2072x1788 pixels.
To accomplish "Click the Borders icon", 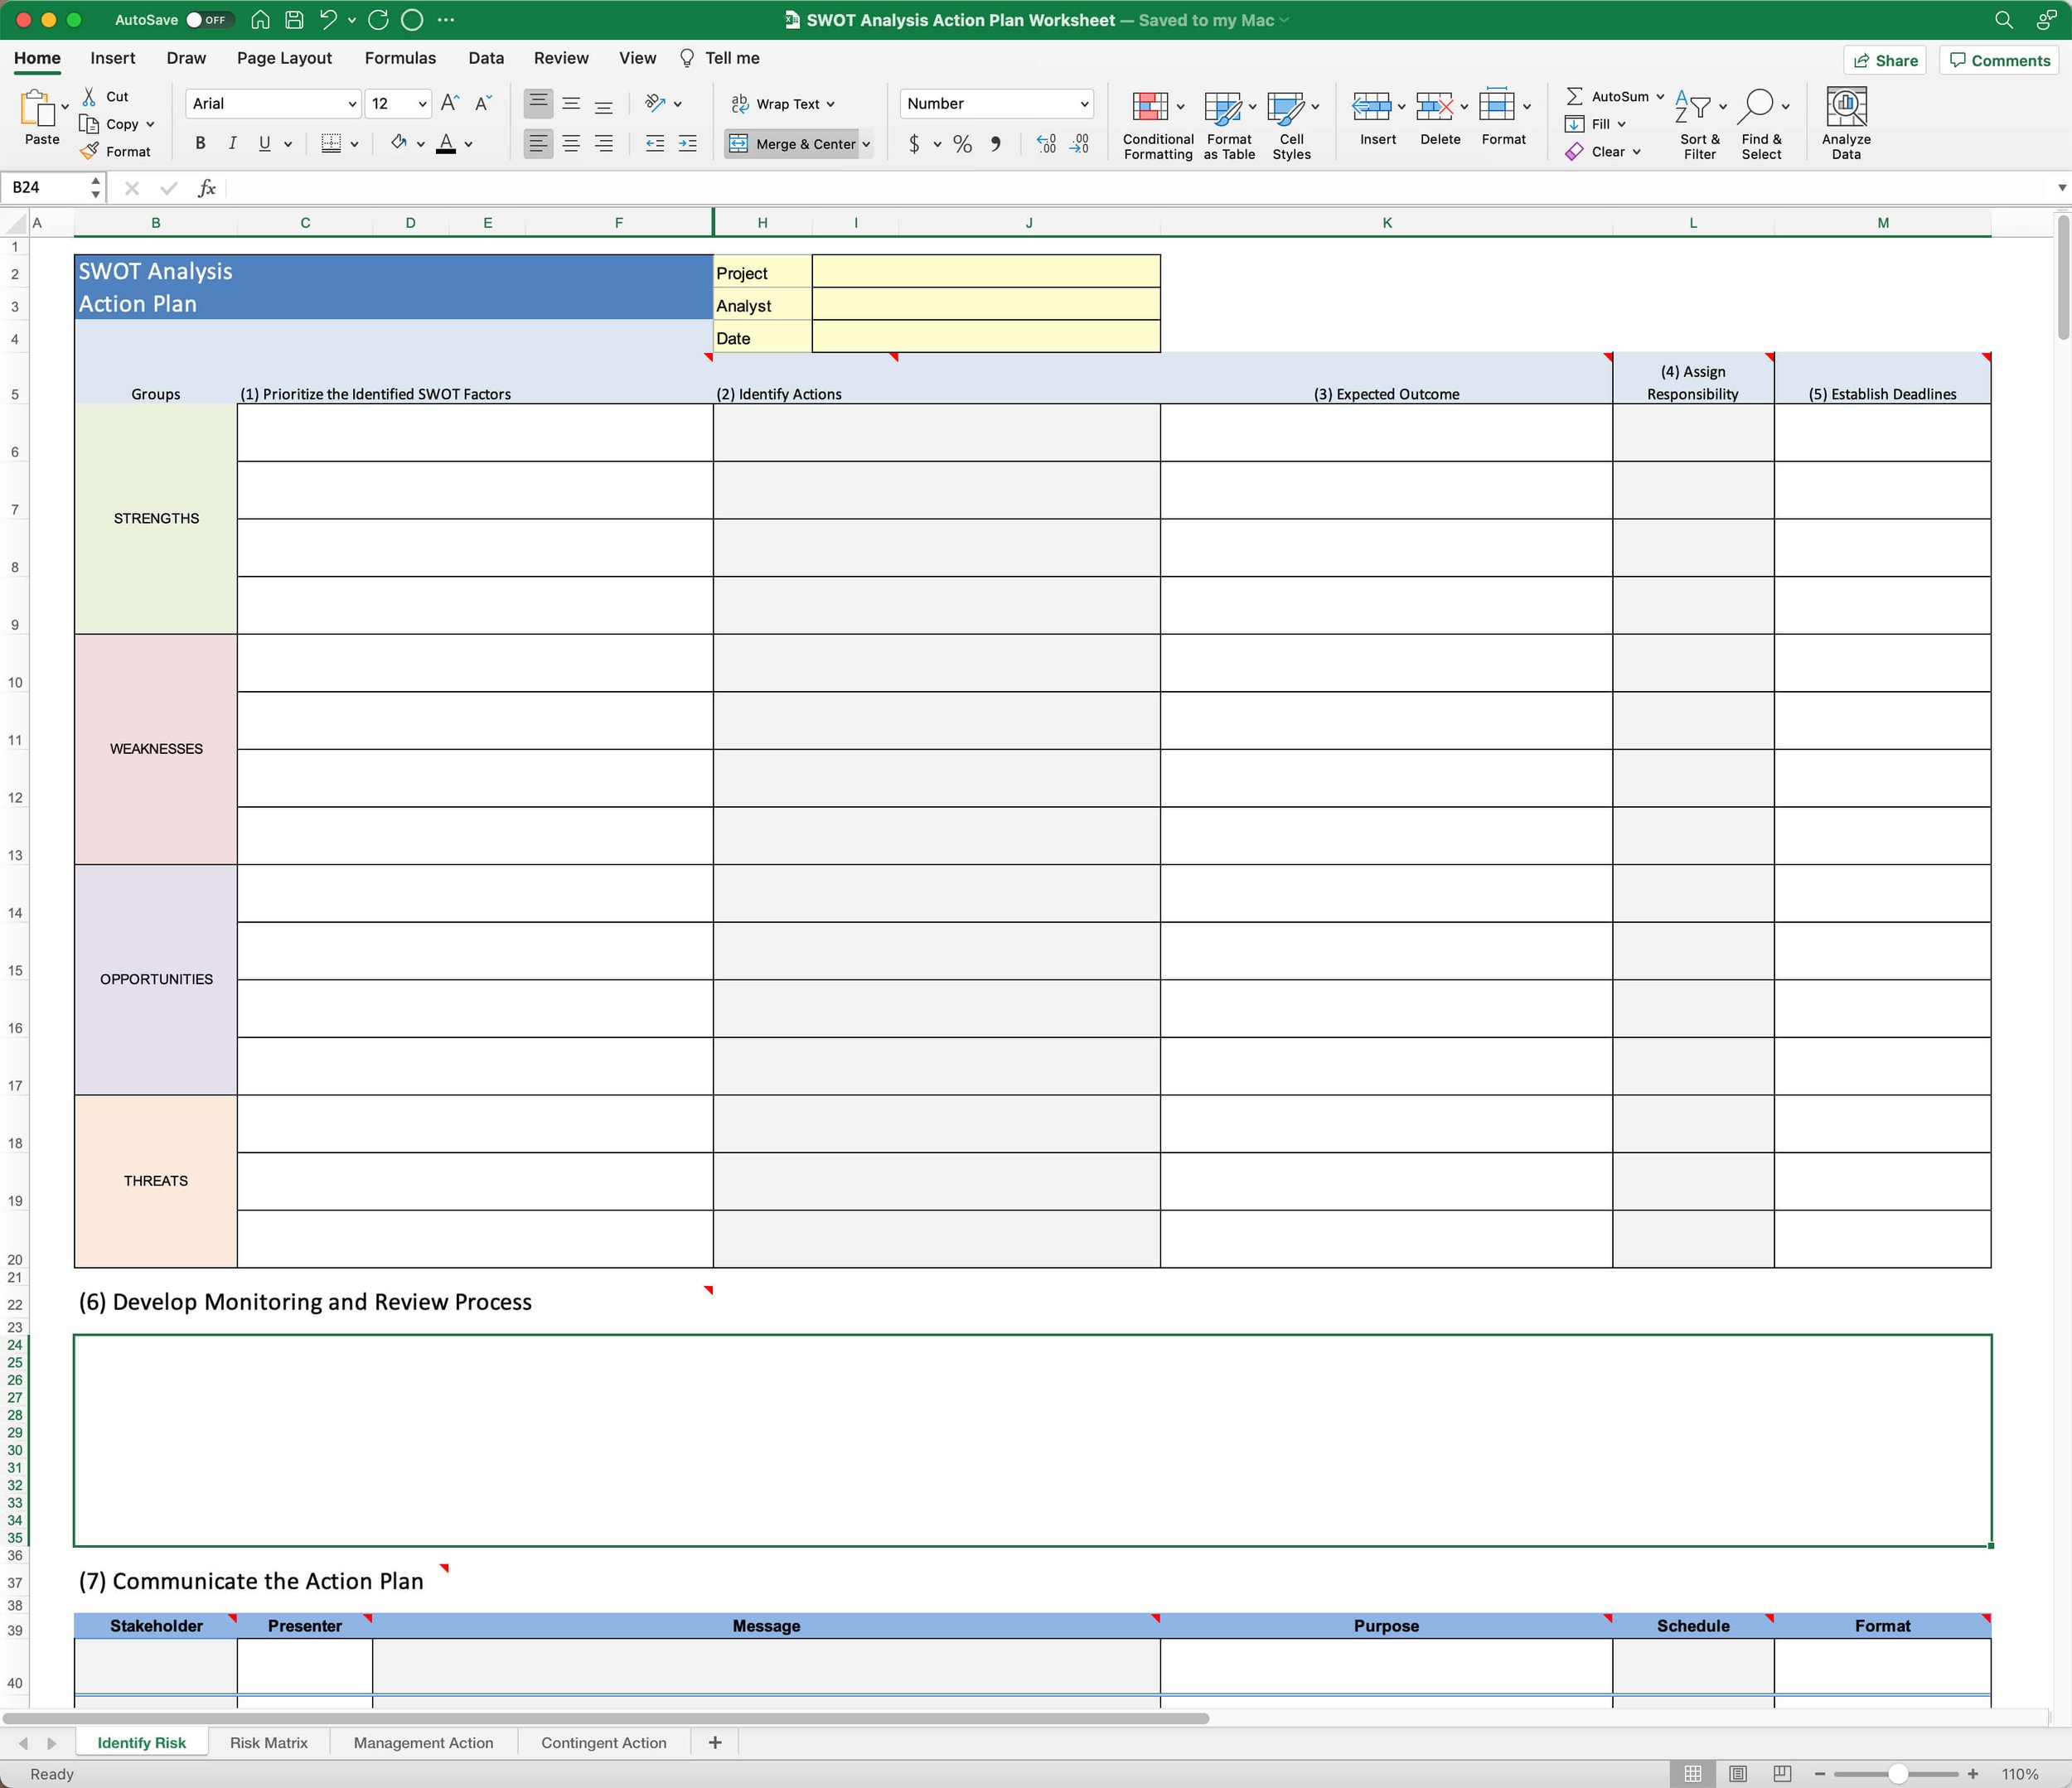I will click(x=331, y=143).
